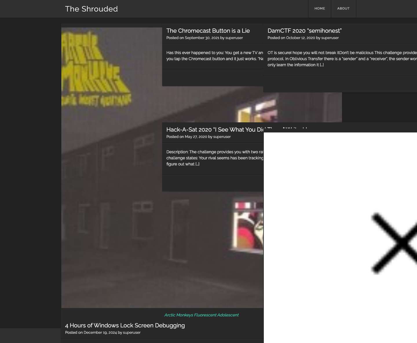This screenshot has width=417, height=343.
Task: Click the May 27, 2020 date link
Action: coord(195,137)
